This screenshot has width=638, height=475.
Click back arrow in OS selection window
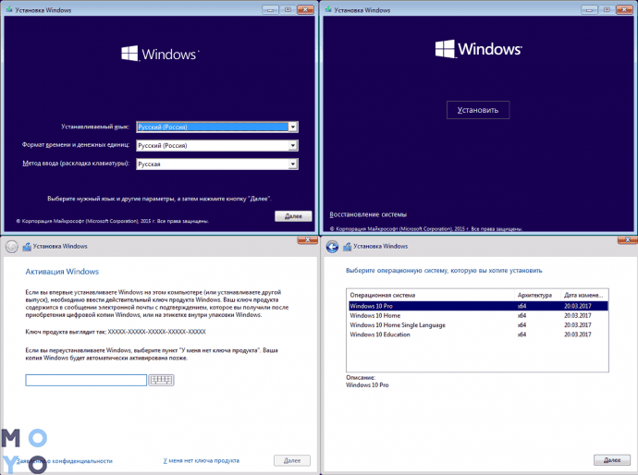pos(333,247)
